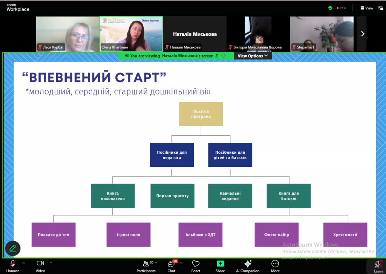Viewport: 386px width, 274px height.
Task: Open the React emoji menu
Action: 196,266
